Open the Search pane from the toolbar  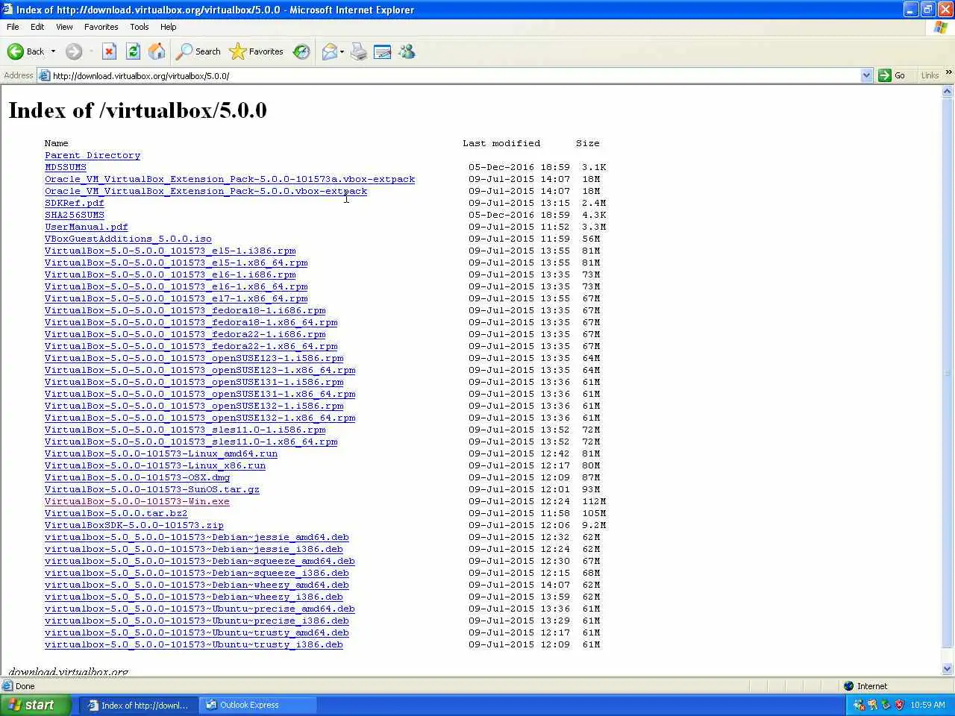(198, 51)
